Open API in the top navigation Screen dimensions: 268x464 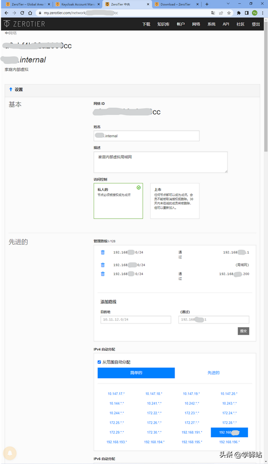click(x=226, y=24)
